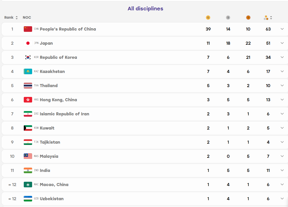Expand the Uzbekistan row chevron
288x207 pixels.
(x=282, y=198)
